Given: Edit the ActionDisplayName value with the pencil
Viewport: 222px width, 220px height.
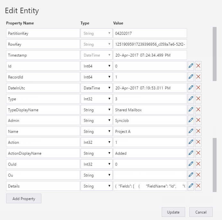Looking at the screenshot, I should [x=191, y=153].
